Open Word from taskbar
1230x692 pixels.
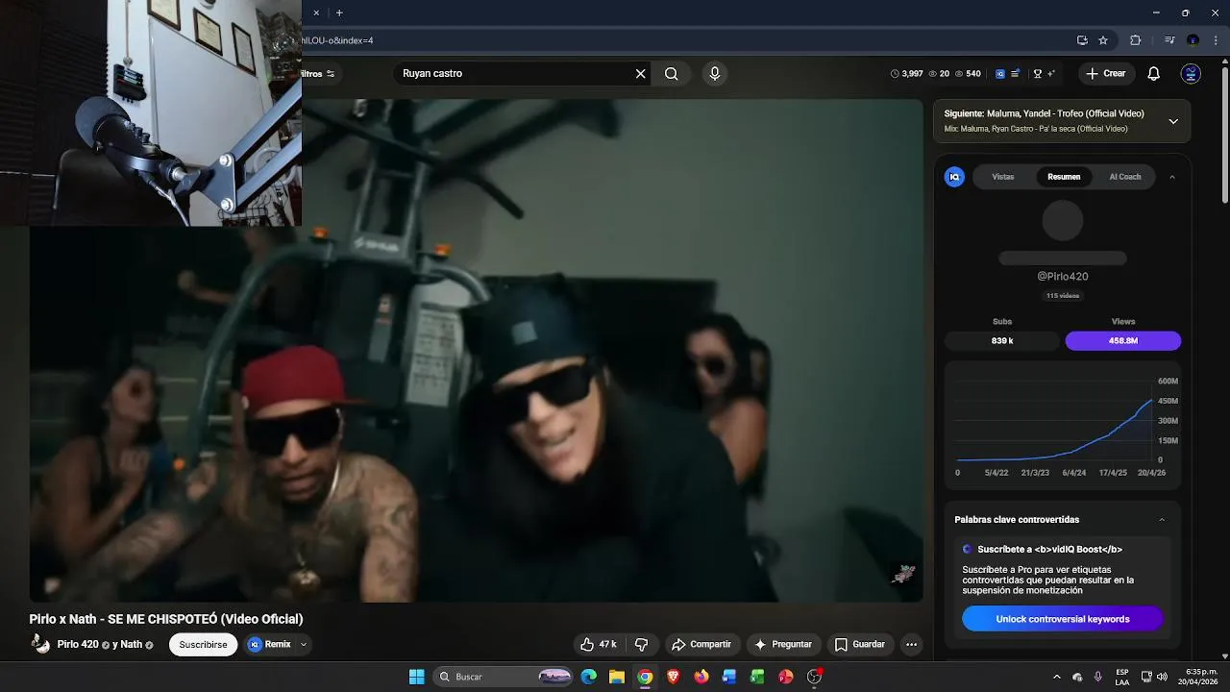pos(729,677)
